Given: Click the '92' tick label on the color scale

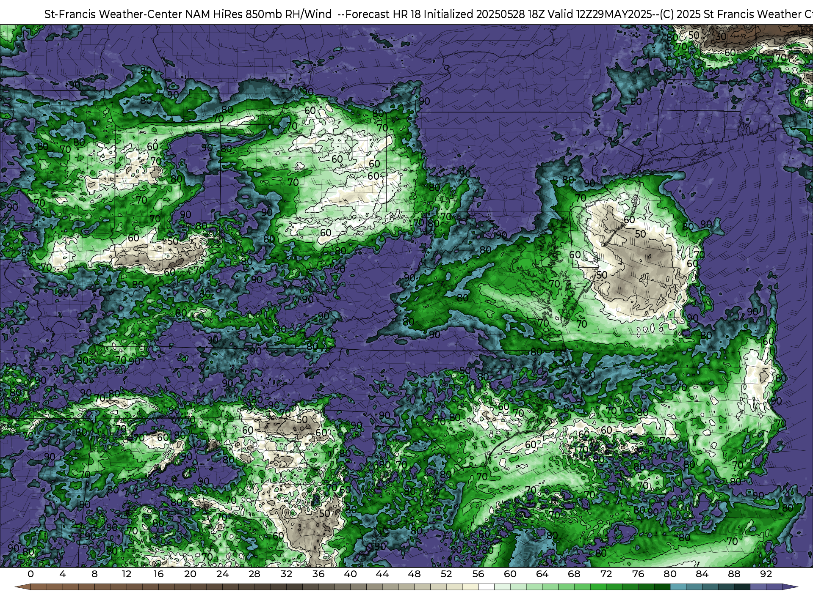Looking at the screenshot, I should 766,574.
